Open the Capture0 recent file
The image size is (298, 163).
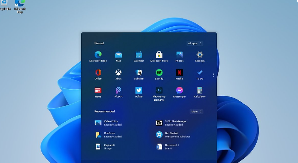(x=105, y=147)
